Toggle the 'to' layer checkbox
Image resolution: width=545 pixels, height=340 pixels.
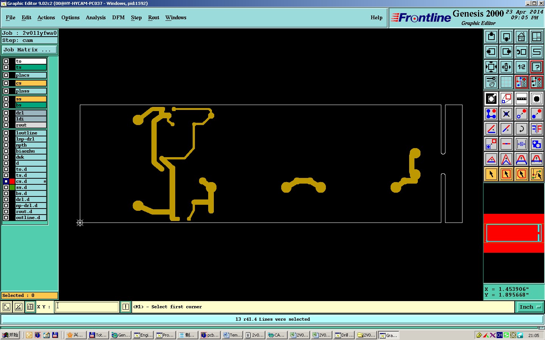pos(6,61)
